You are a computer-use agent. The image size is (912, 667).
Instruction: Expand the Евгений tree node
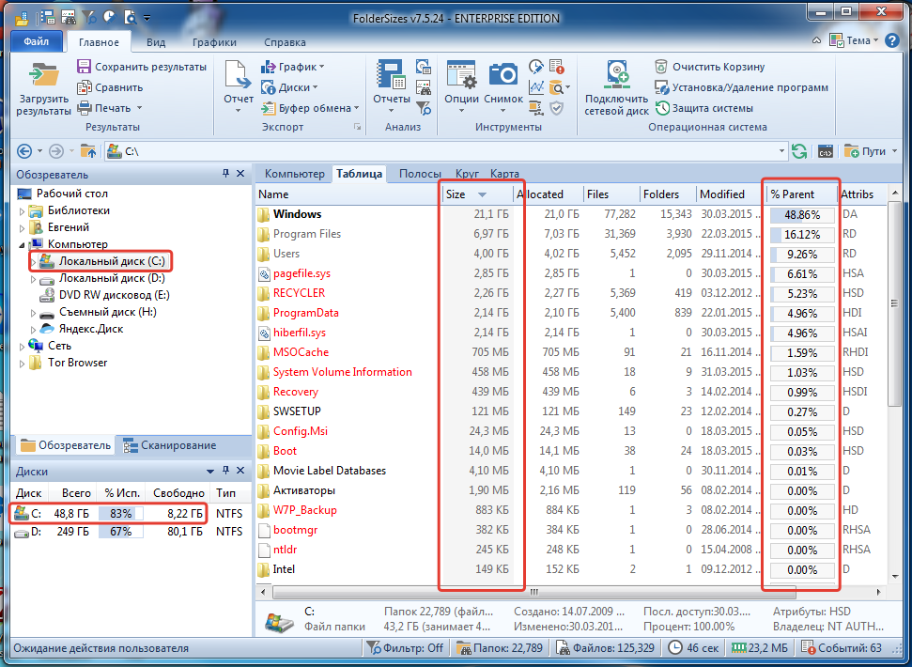pos(23,228)
